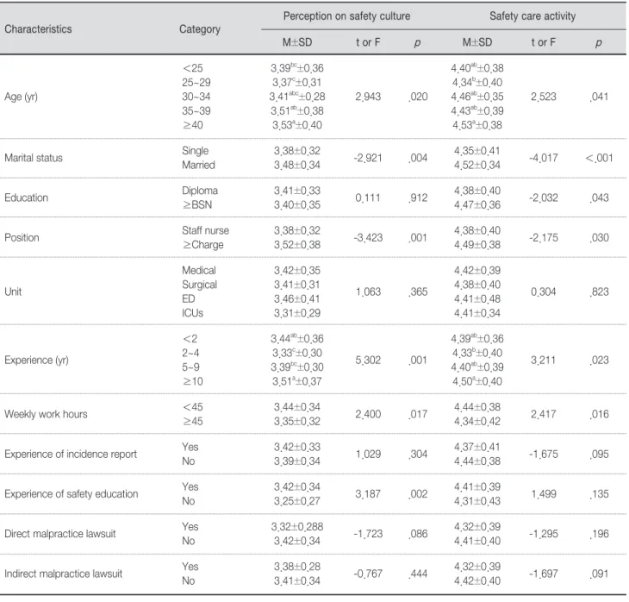Click the '≥BSN' category cell
Screen dimensions: 629x602
(x=197, y=204)
